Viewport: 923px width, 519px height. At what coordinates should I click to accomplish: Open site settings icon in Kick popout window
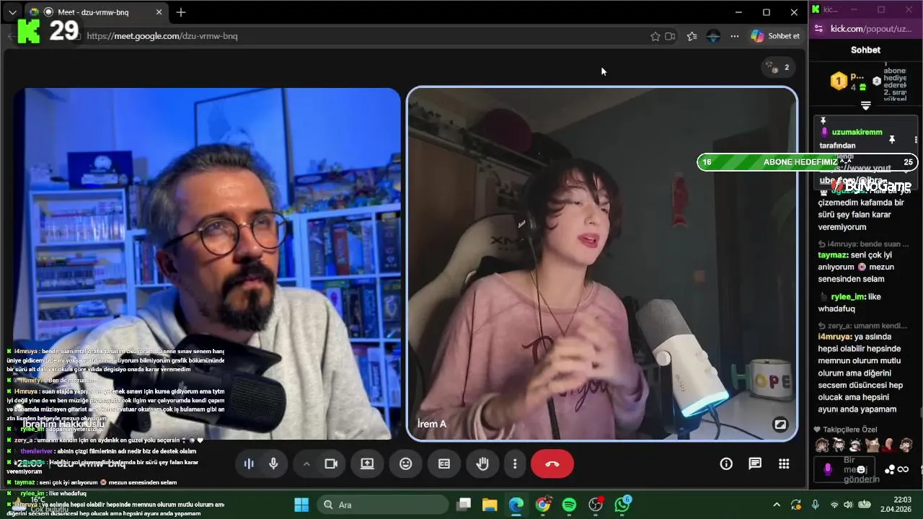tap(818, 29)
